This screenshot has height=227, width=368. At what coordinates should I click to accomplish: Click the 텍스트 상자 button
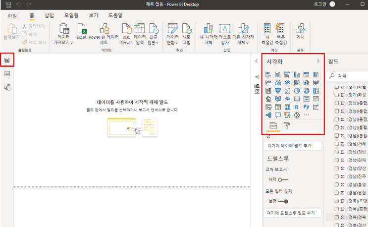point(224,34)
